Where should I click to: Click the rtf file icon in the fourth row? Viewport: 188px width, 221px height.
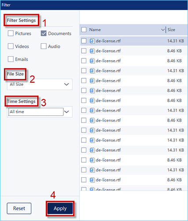[92, 71]
